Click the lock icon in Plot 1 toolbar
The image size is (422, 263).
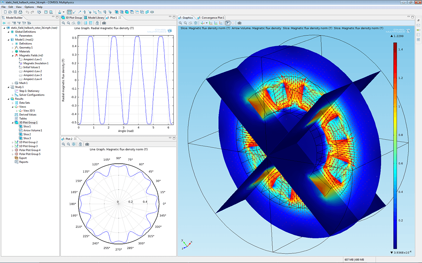pos(97,23)
